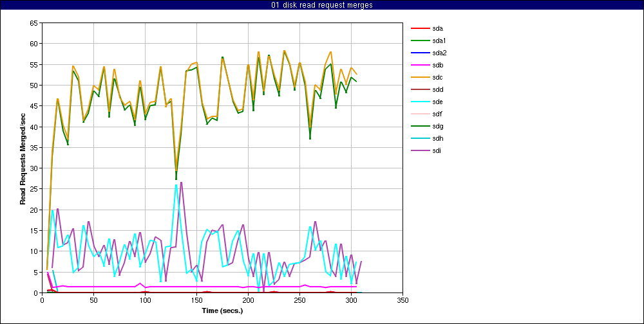
Task: Click the green line swatch beside sda1
Action: point(419,40)
